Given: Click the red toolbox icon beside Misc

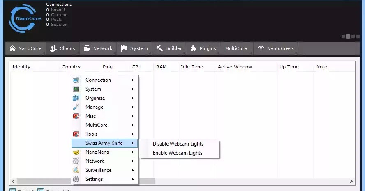Looking at the screenshot, I should 76,116.
